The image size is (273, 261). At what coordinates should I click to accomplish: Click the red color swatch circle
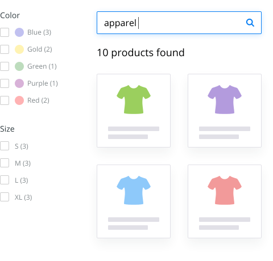tap(19, 100)
